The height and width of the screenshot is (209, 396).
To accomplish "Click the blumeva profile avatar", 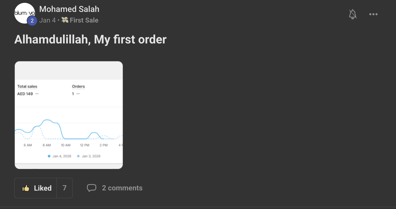I will tap(24, 13).
